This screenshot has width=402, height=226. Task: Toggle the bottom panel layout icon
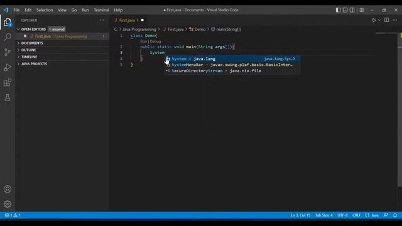click(345, 10)
